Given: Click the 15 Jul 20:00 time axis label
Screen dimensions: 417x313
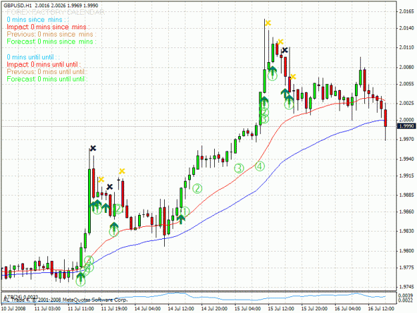Looking at the screenshot, I should coord(314,308).
